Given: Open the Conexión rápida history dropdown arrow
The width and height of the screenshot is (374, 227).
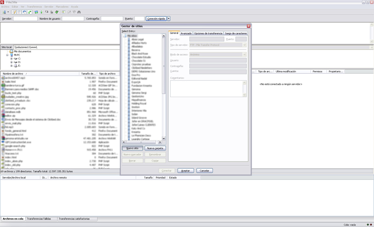Looking at the screenshot, I should click(169, 19).
